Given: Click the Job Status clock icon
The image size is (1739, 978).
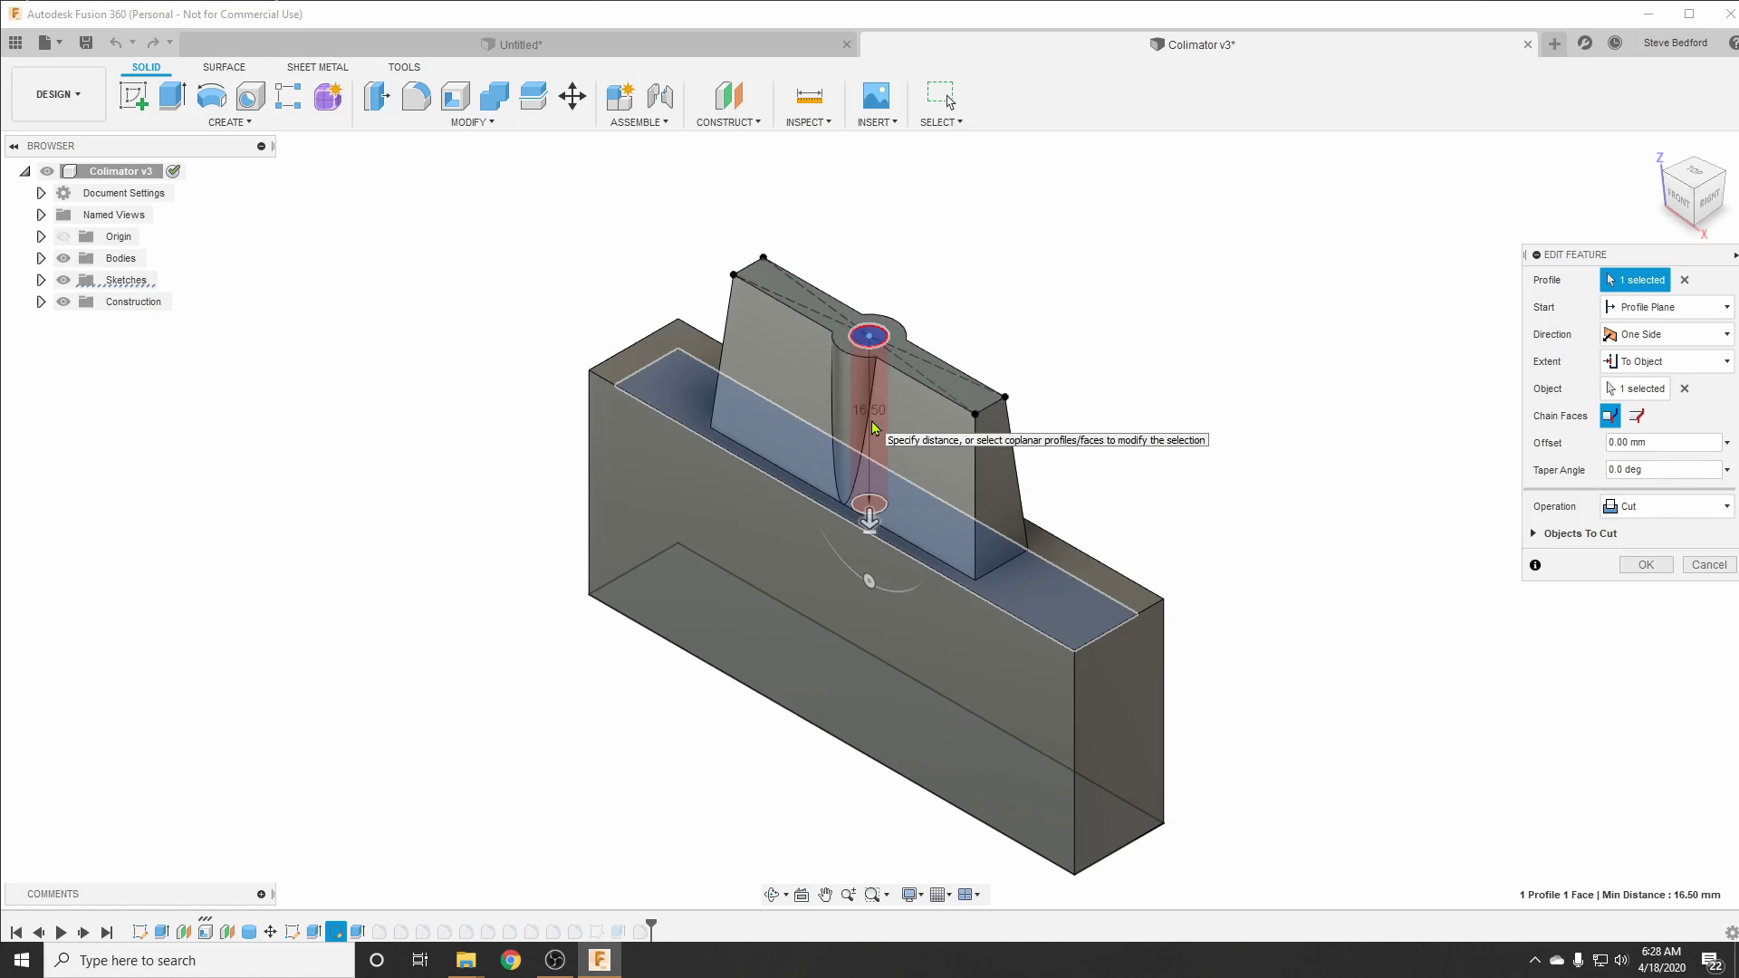Looking at the screenshot, I should (1615, 43).
